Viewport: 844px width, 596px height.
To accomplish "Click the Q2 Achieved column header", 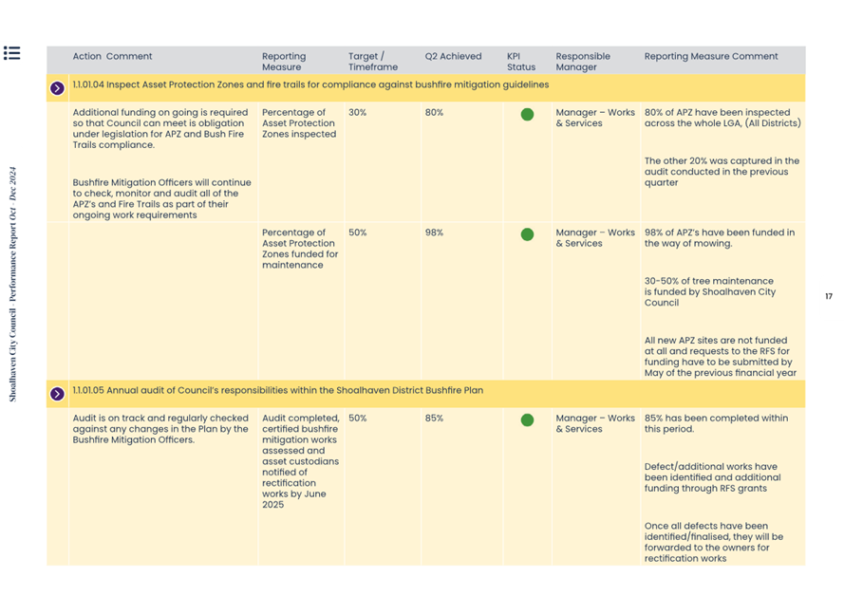I will (453, 57).
